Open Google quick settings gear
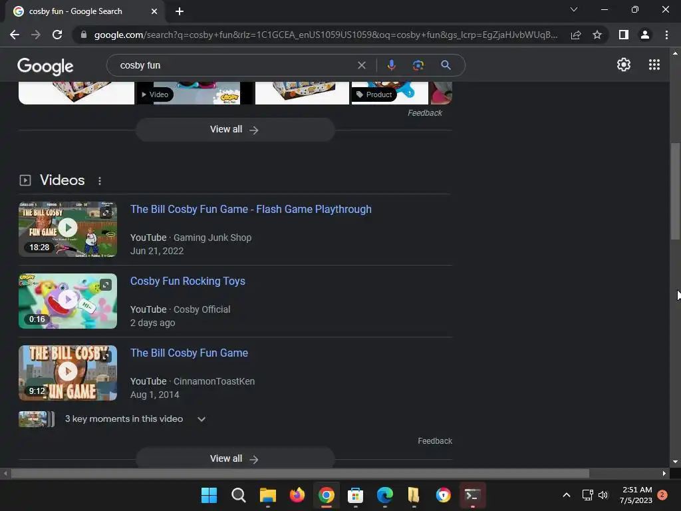Viewport: 681px width, 511px height. 624,65
